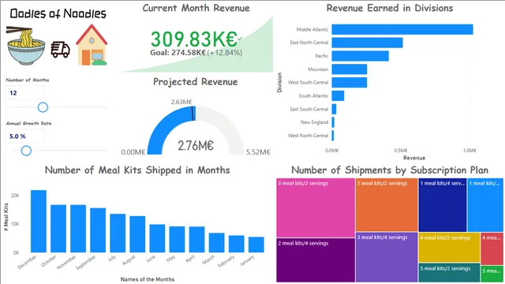Click the Current Month Revenue title
Image resolution: width=505 pixels, height=284 pixels.
pyautogui.click(x=196, y=8)
